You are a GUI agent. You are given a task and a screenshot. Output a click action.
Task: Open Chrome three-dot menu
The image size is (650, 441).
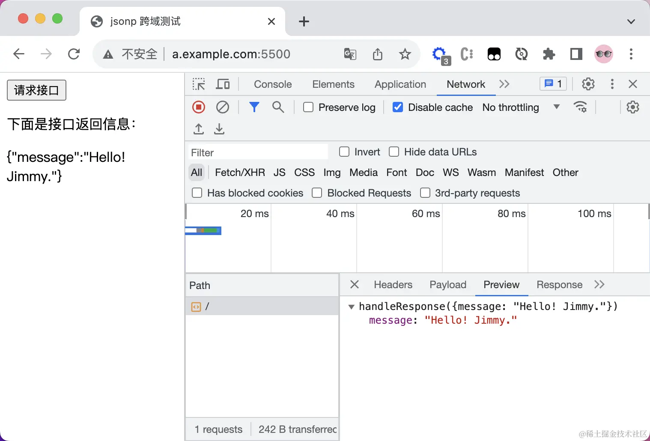click(631, 54)
